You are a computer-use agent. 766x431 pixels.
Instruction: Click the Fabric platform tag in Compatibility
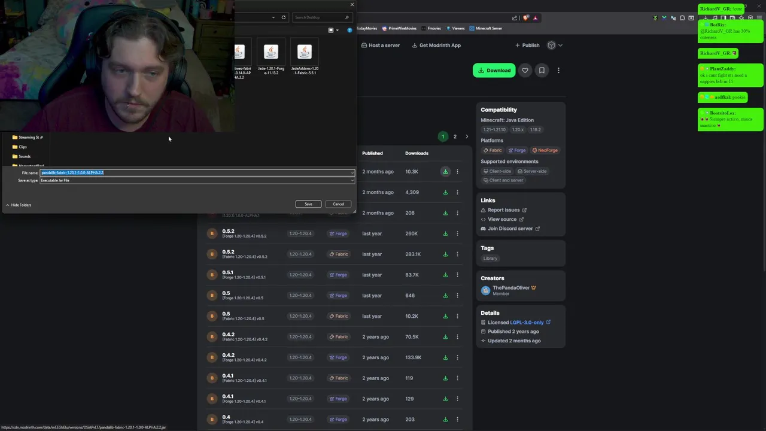coord(493,150)
